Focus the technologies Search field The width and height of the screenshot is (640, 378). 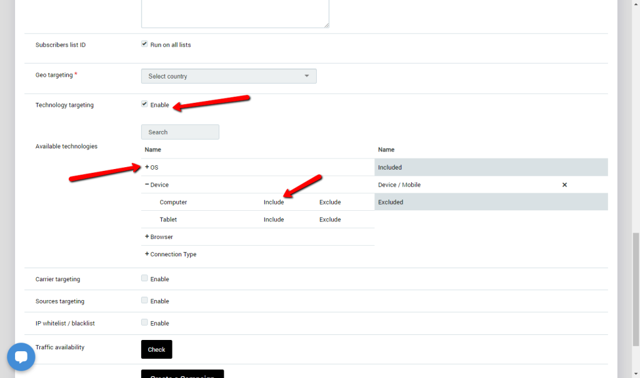[180, 132]
